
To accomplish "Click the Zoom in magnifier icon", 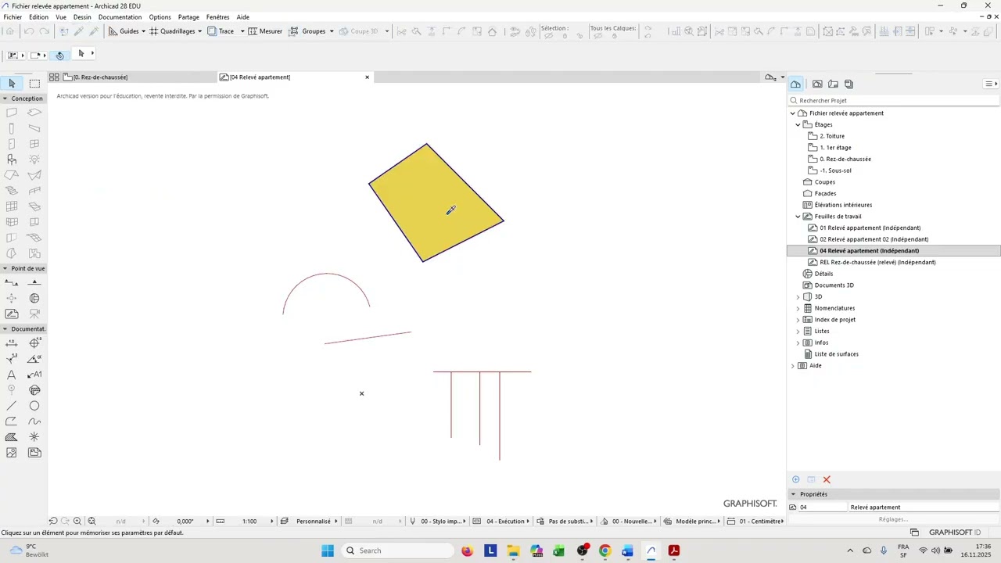I will coord(77,521).
